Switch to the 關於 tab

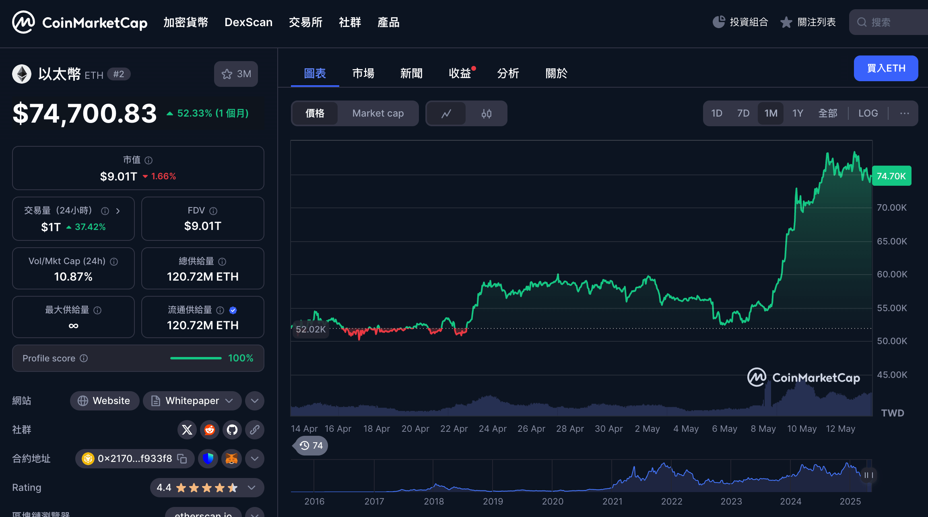pyautogui.click(x=557, y=74)
